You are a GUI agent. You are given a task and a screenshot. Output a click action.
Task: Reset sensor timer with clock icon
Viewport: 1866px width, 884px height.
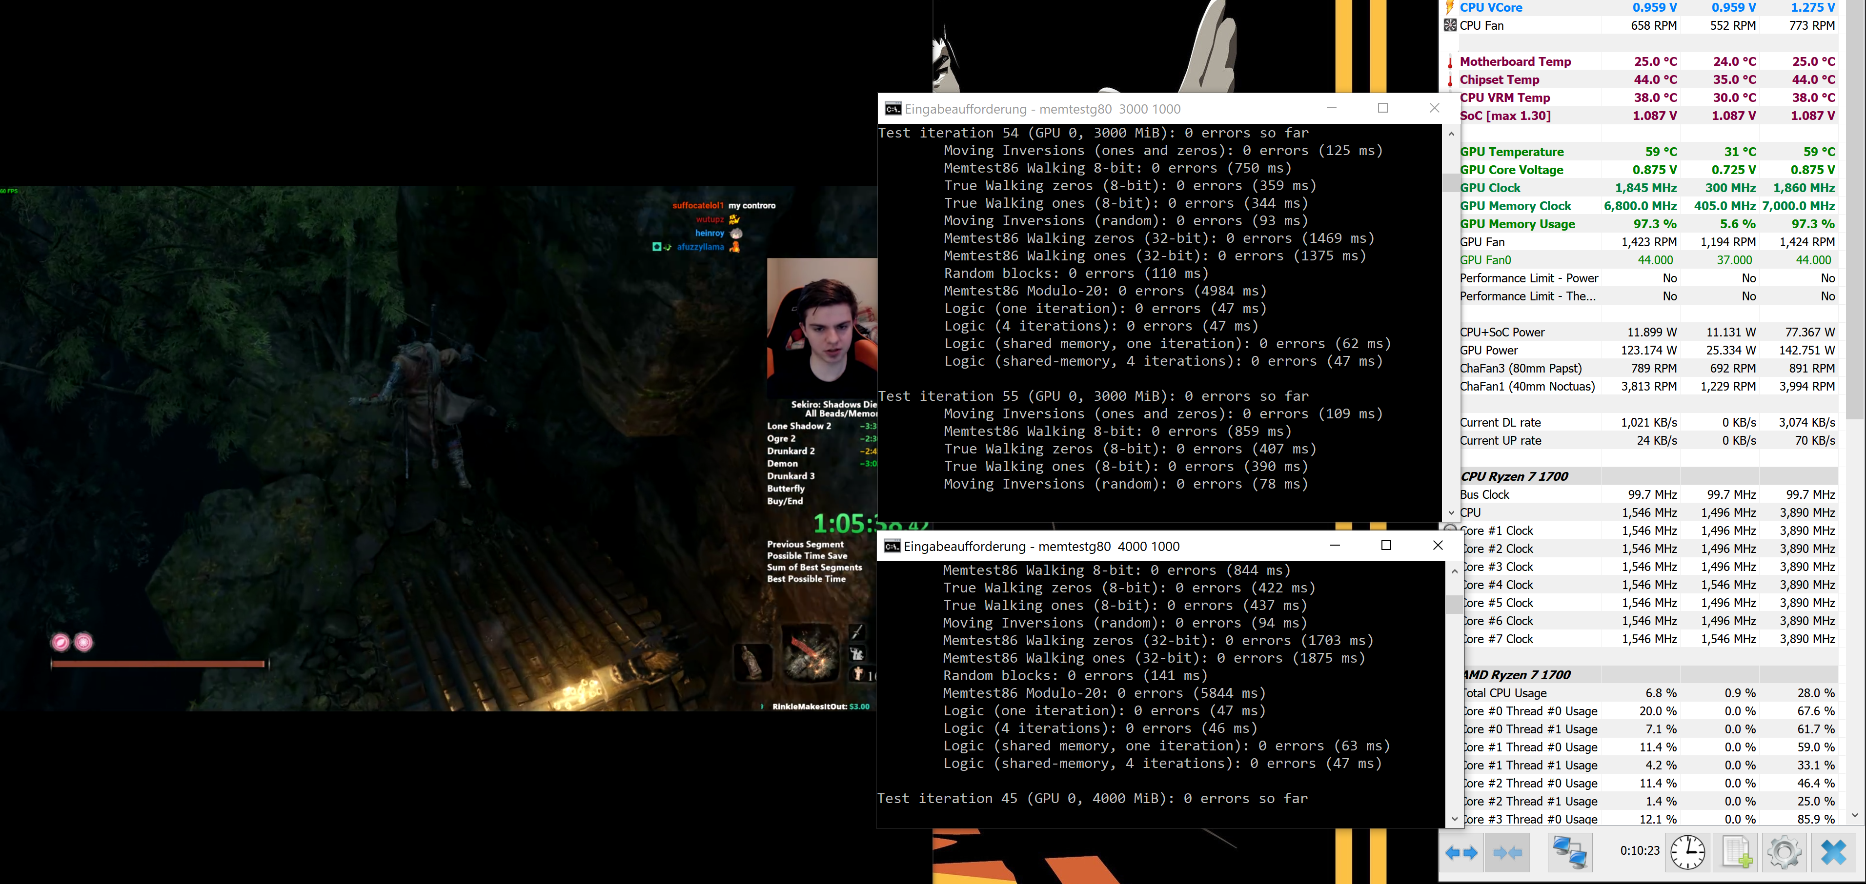click(x=1687, y=852)
